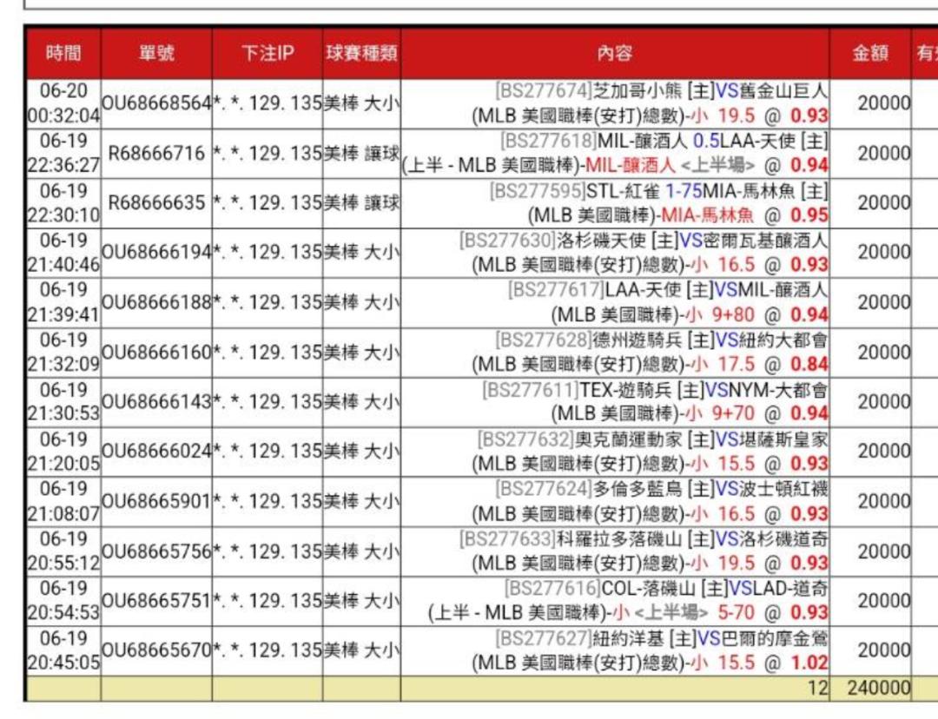
Task: Click the total bet count 12
Action: (818, 688)
